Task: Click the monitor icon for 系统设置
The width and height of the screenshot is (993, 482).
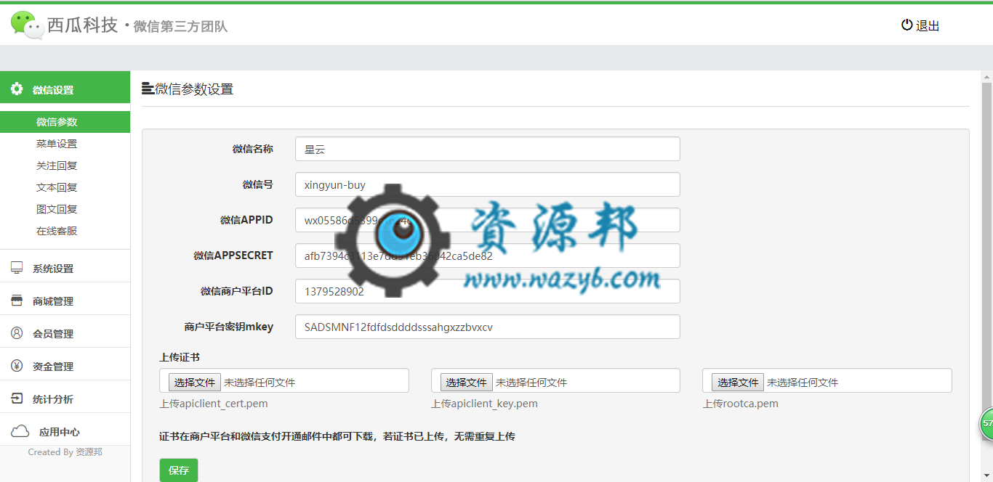Action: tap(17, 268)
